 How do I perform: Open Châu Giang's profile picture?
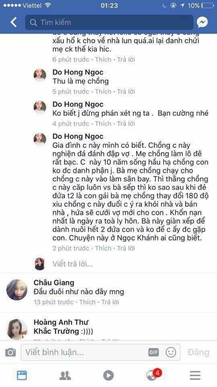(17, 290)
